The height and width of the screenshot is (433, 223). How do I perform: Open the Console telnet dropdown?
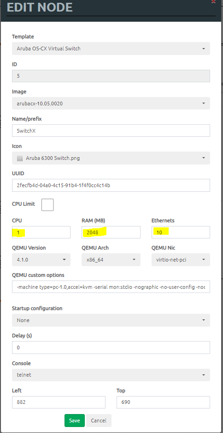111,375
